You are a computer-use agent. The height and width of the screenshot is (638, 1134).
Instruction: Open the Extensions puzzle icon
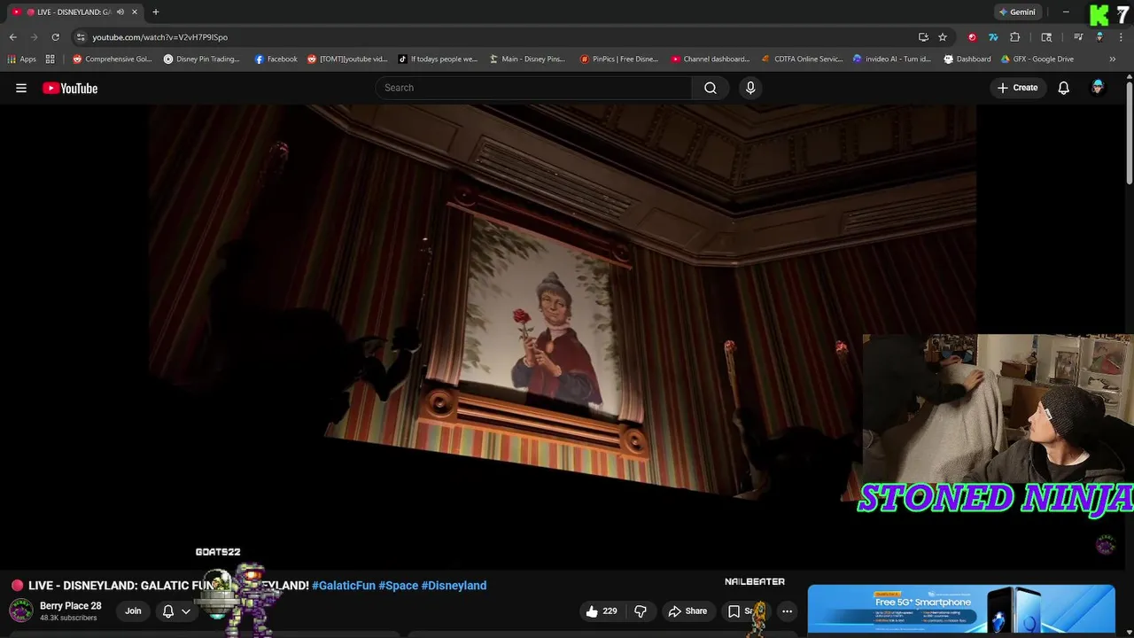[x=1015, y=37]
